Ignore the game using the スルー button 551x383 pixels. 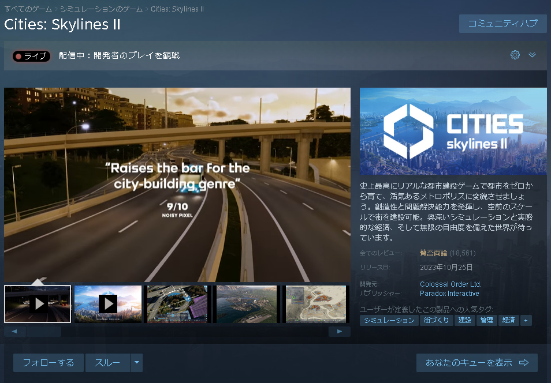108,363
